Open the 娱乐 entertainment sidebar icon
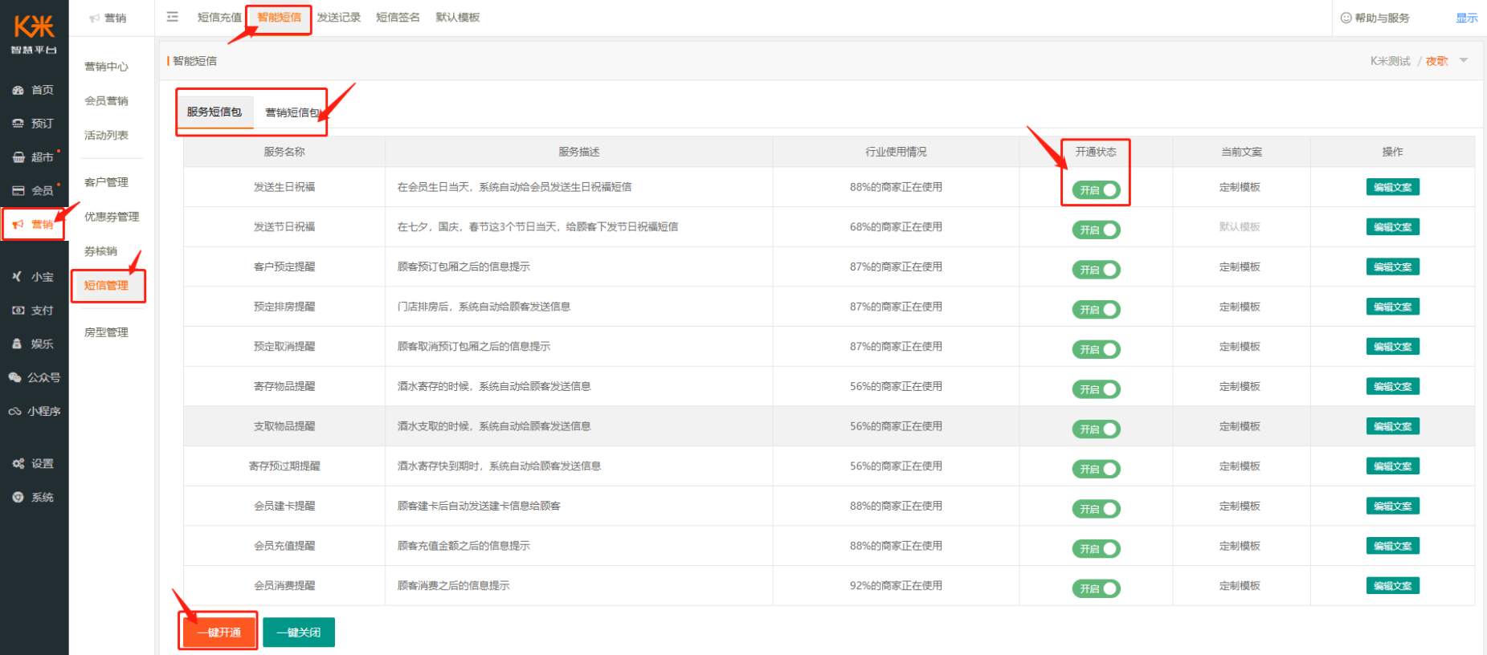 tap(18, 344)
